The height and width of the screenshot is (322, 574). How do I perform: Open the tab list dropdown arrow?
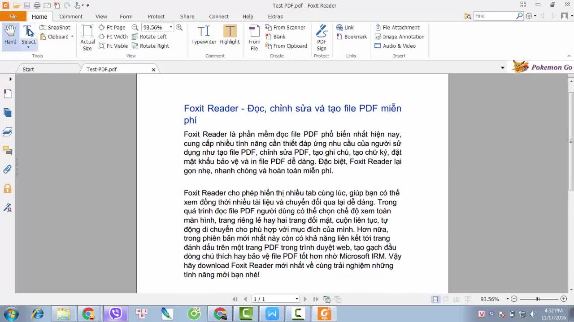[503, 68]
